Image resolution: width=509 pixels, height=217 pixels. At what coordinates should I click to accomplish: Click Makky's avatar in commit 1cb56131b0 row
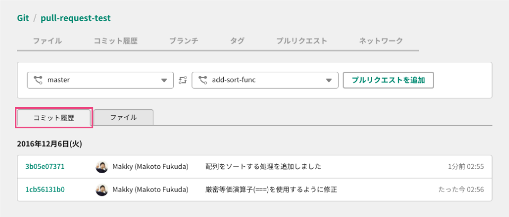[x=102, y=190]
